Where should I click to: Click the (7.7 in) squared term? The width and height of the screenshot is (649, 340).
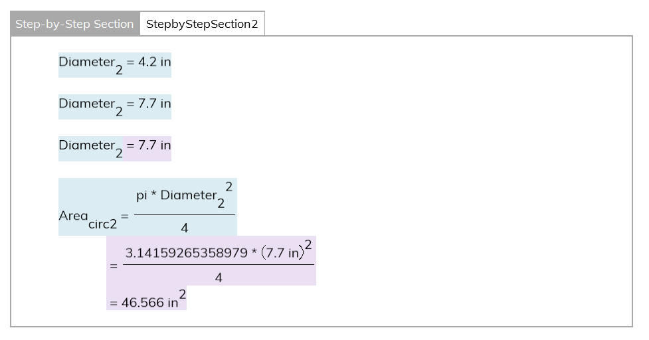tap(286, 252)
